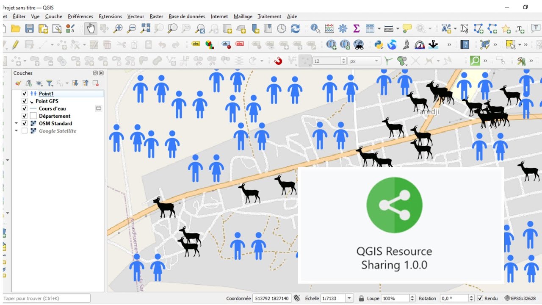
Task: Click the EPSG:32628 projection button
Action: 519,298
